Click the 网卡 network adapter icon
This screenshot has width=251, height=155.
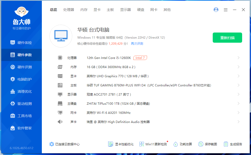pyautogui.click(x=60, y=113)
